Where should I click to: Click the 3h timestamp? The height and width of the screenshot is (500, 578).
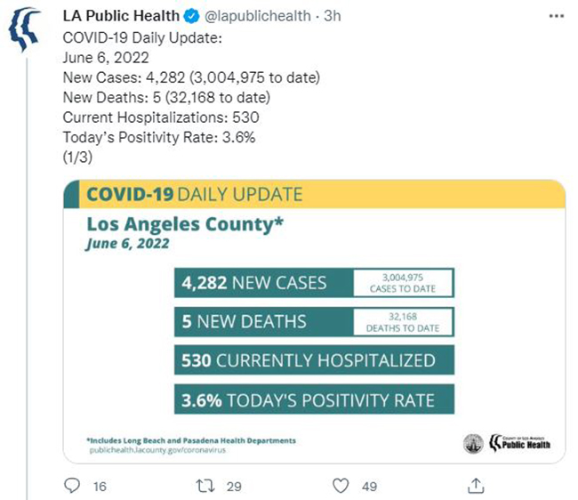(333, 16)
